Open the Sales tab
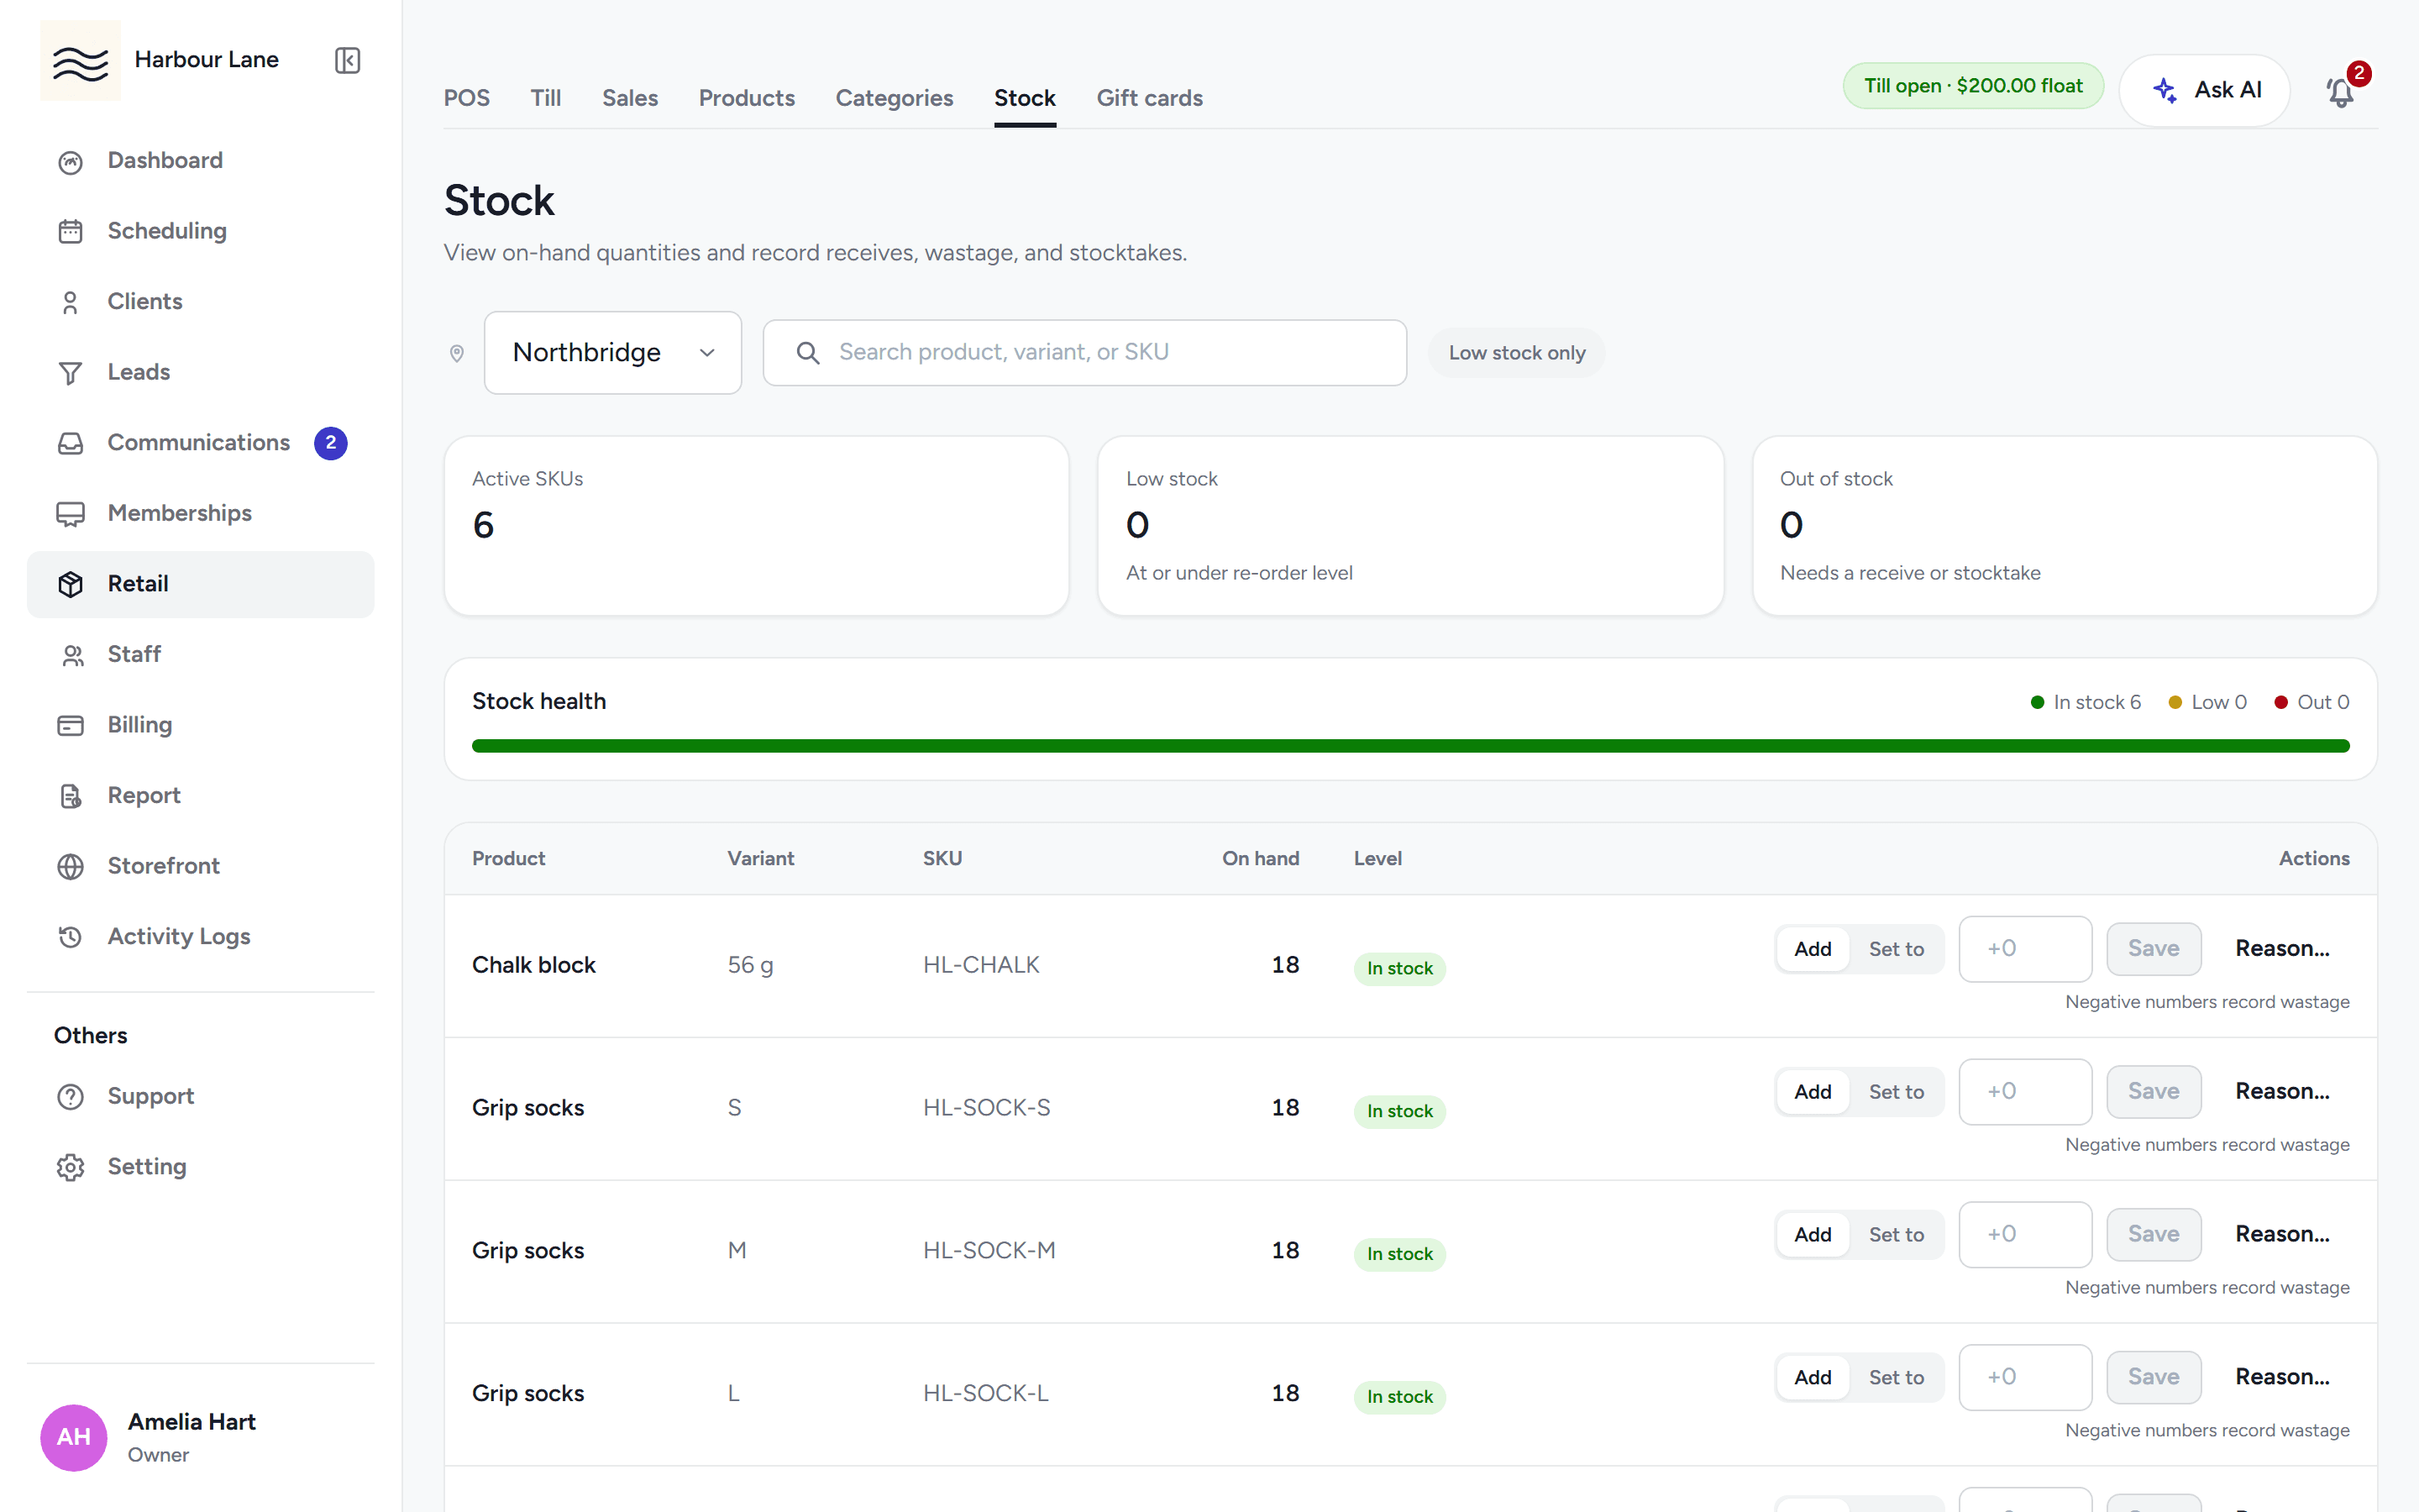Viewport: 2419px width, 1512px height. (x=630, y=98)
